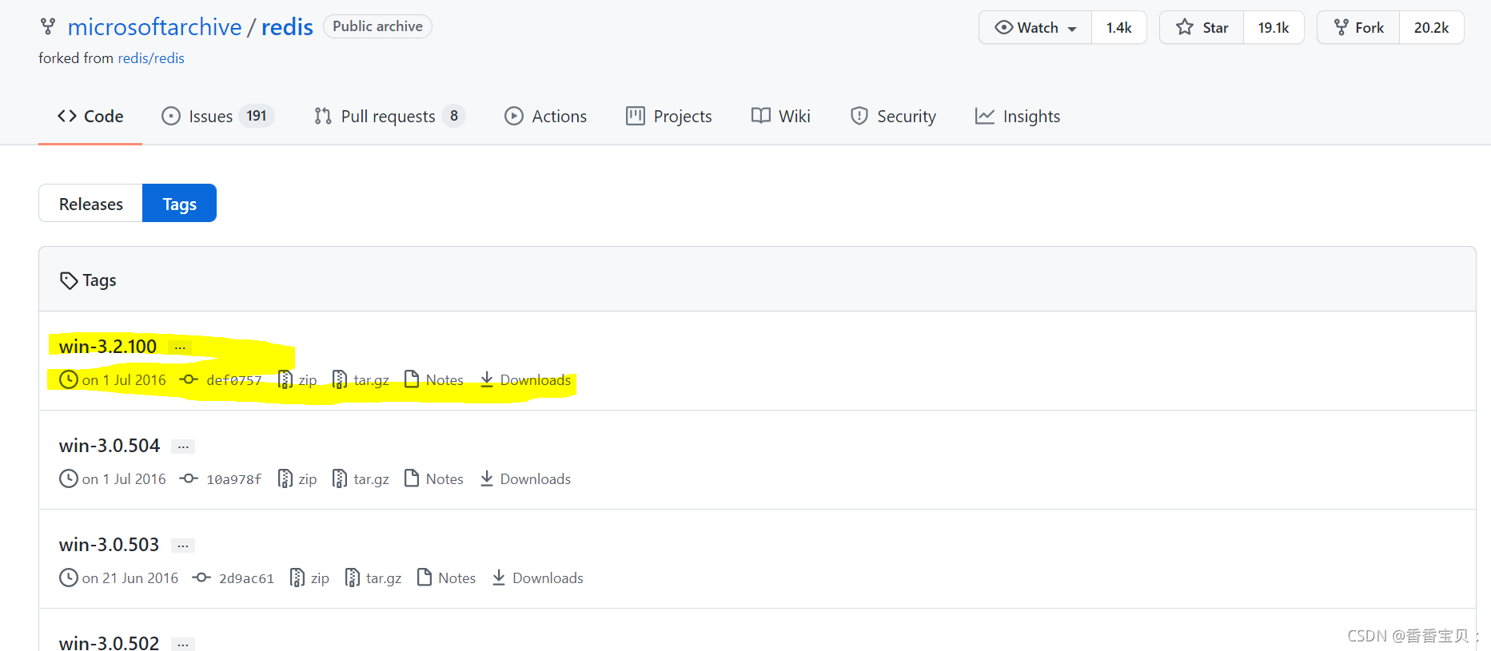Open the win-3.0.502 tag

click(x=110, y=643)
